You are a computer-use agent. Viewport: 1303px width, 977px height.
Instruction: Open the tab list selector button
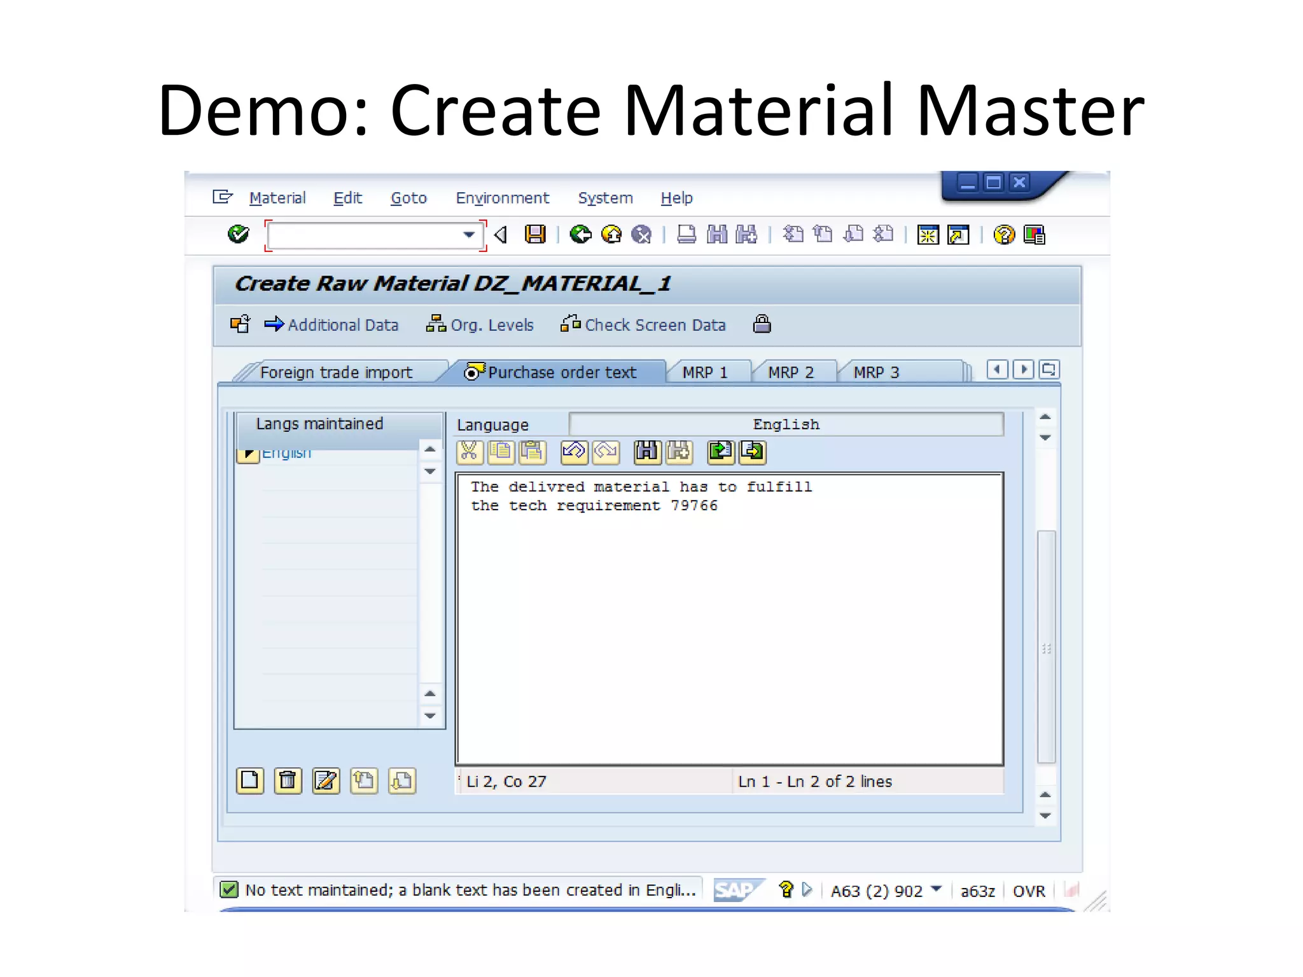pyautogui.click(x=1049, y=370)
